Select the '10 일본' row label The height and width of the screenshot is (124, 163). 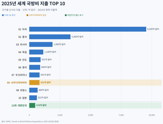(x=23, y=98)
